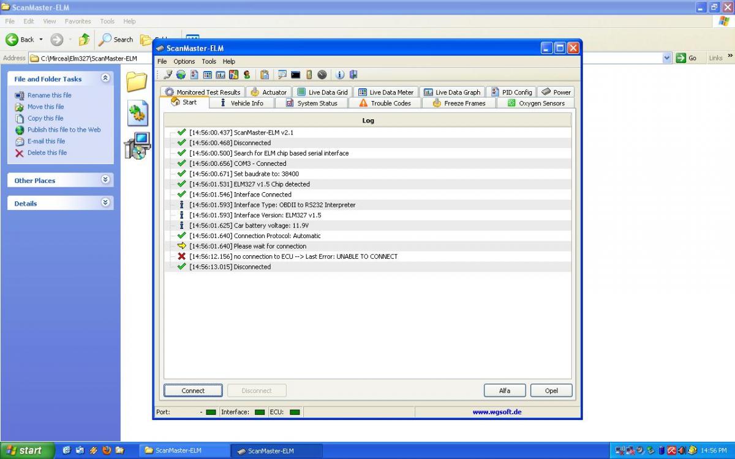Click the exit door icon in toolbar
Image resolution: width=735 pixels, height=459 pixels.
pyautogui.click(x=353, y=75)
